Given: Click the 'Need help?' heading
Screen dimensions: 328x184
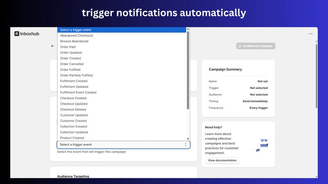Looking at the screenshot, I should 213,127.
